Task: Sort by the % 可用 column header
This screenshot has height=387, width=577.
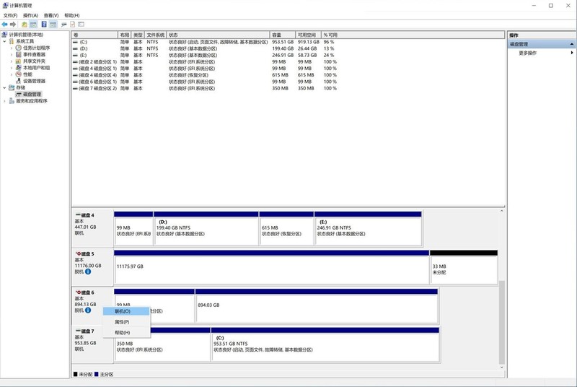Action: pyautogui.click(x=413, y=35)
